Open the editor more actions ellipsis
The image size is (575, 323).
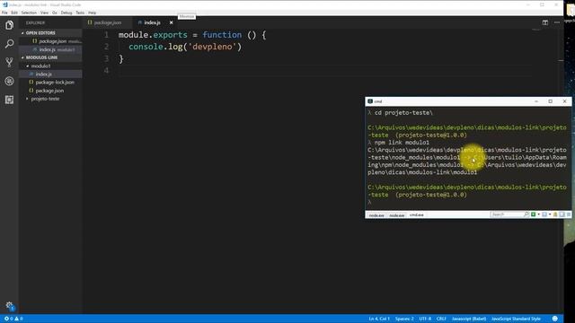[x=557, y=22]
